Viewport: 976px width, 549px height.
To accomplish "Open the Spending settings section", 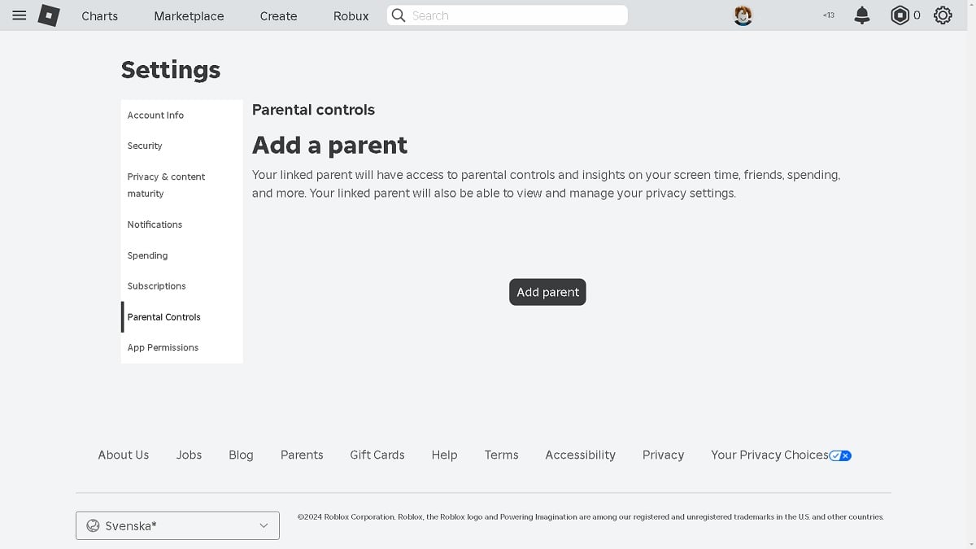I will 147,255.
